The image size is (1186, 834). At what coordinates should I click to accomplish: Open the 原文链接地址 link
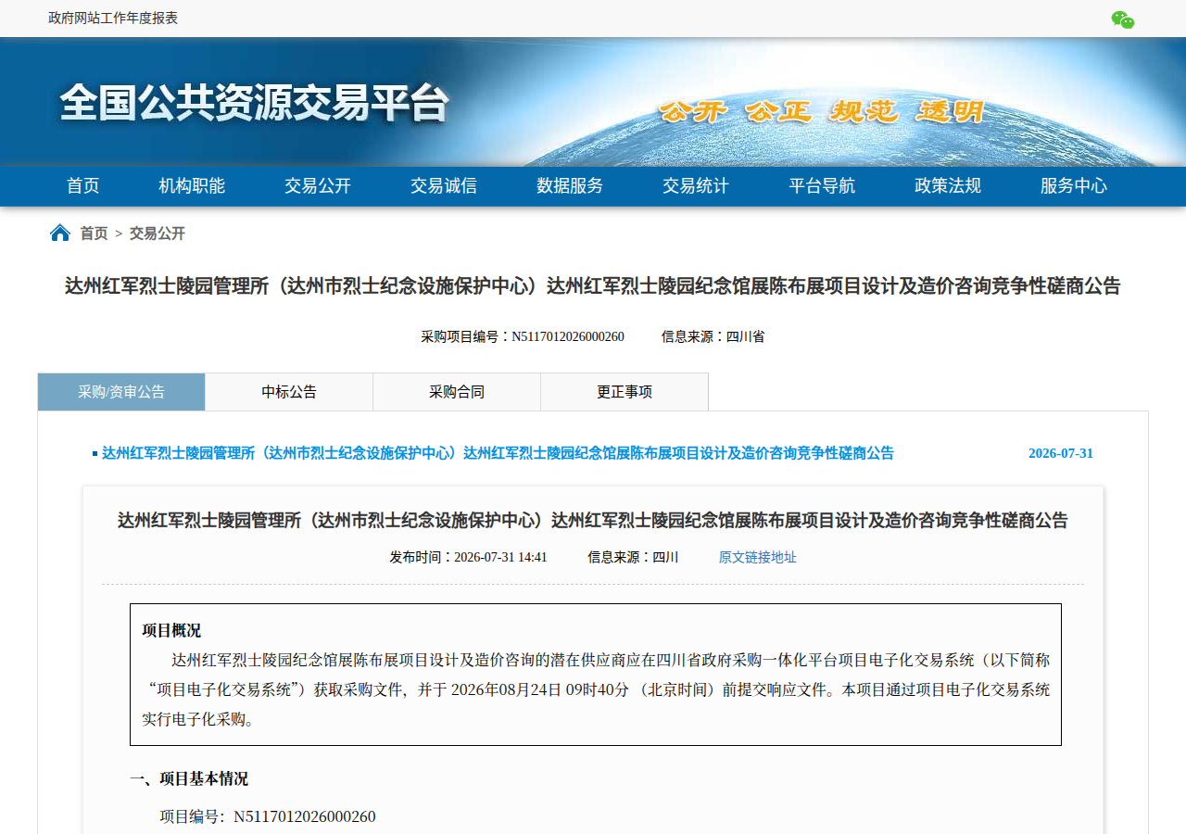coord(758,557)
